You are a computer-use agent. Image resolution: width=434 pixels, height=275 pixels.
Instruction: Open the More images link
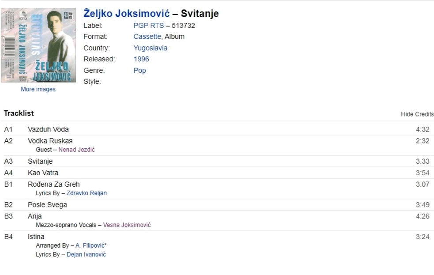38,89
